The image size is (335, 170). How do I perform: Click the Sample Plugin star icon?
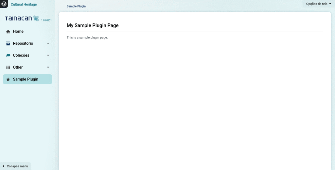tap(8, 79)
